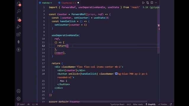Click the unsaved dot on Counter.tsx tab
Screen dimensions: 189x106
(x=78, y=3)
